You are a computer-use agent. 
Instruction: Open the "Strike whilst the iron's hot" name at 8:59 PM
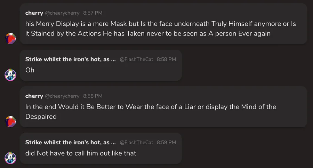70,142
